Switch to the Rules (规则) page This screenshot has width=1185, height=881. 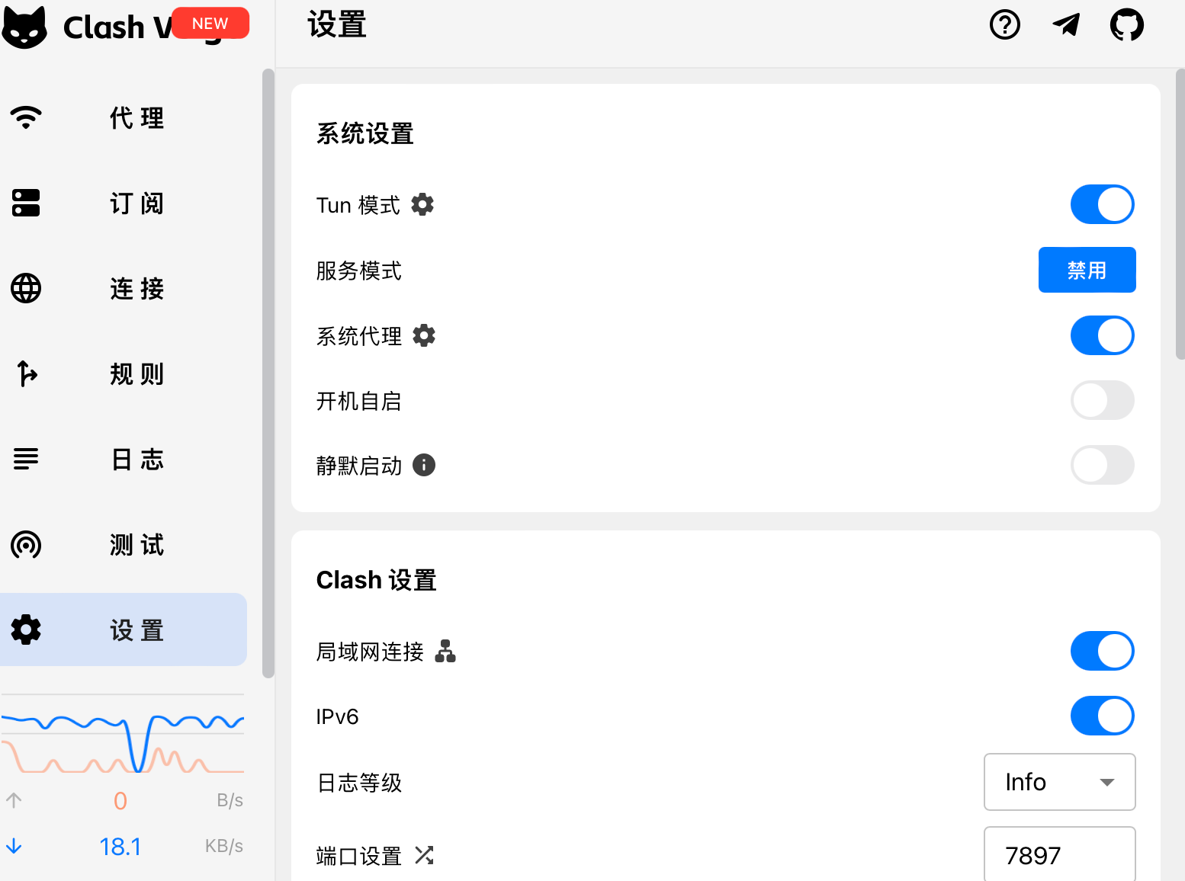[x=124, y=374]
